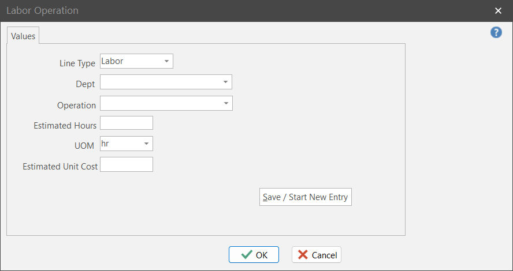The image size is (513, 271).
Task: Click the green checkmark icon on OK
Action: (247, 255)
